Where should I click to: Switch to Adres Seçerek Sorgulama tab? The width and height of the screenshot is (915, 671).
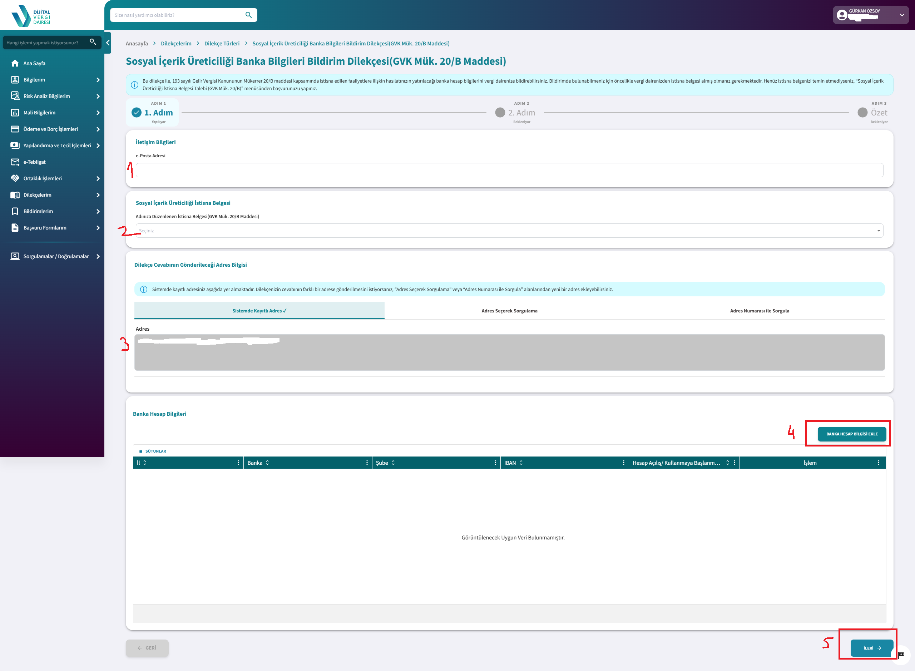[509, 311]
